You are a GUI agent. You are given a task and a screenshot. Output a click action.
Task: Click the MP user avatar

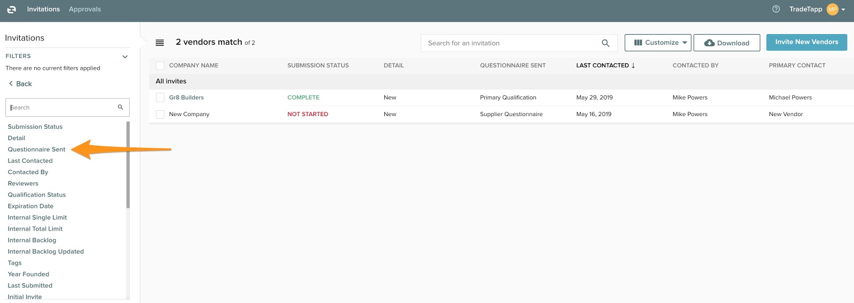(x=832, y=9)
